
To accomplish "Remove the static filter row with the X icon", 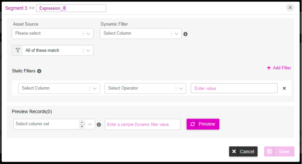I will [x=284, y=88].
